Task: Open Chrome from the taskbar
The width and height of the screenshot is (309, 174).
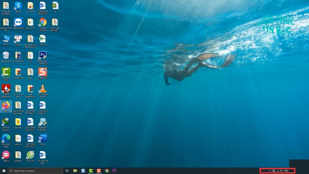Action: tap(107, 171)
